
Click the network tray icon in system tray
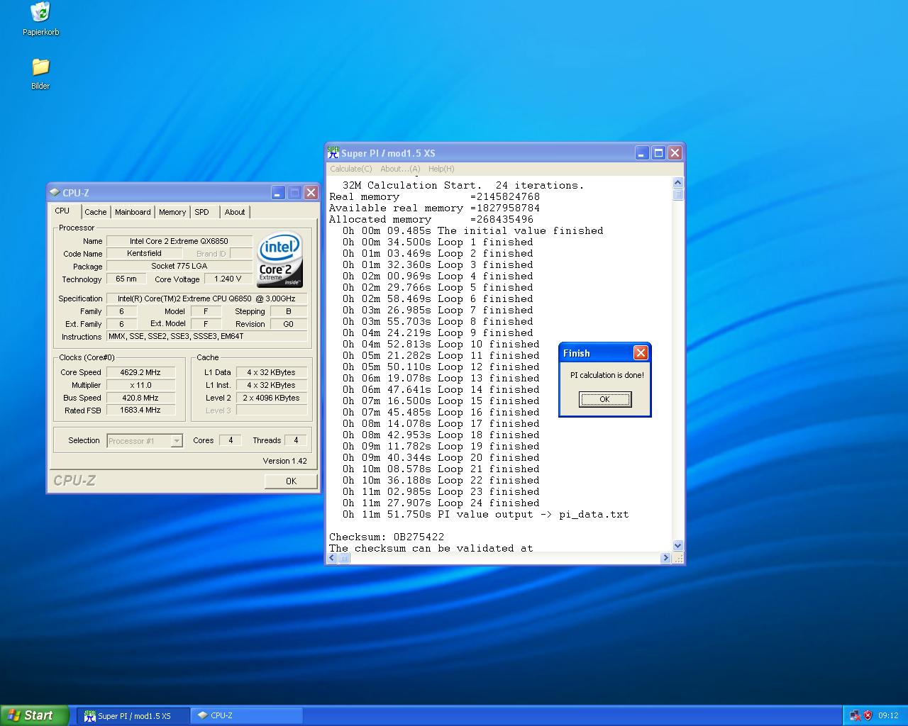click(x=855, y=715)
